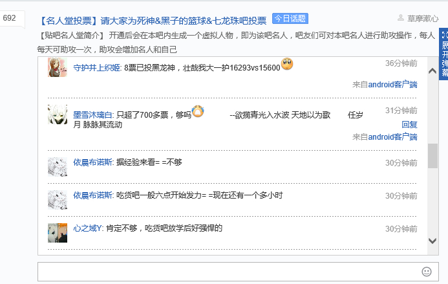Open the emoji picker in reply box
448x284 pixels.
tap(426, 272)
